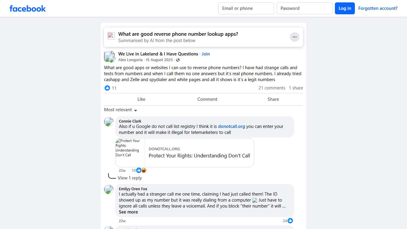Open the three-dot options menu
This screenshot has height=229, width=407.
click(x=294, y=37)
